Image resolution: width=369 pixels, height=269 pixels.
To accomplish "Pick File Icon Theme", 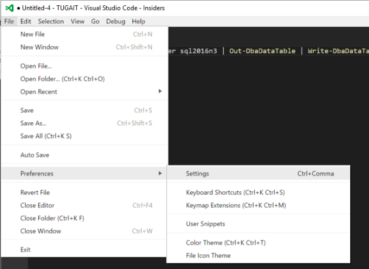I will coord(208,256).
